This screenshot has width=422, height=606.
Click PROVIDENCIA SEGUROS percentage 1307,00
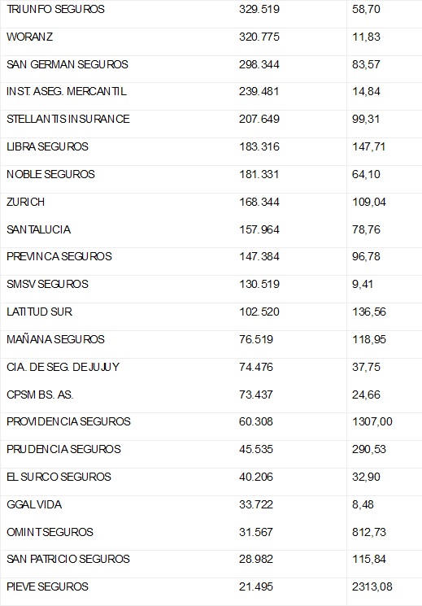372,421
